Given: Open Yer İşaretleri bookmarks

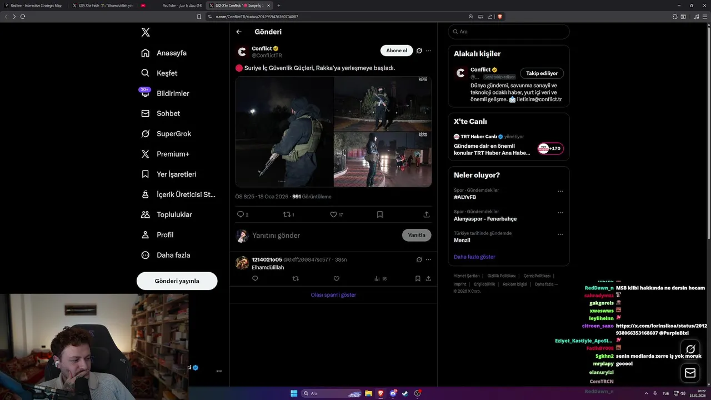Looking at the screenshot, I should [169, 174].
